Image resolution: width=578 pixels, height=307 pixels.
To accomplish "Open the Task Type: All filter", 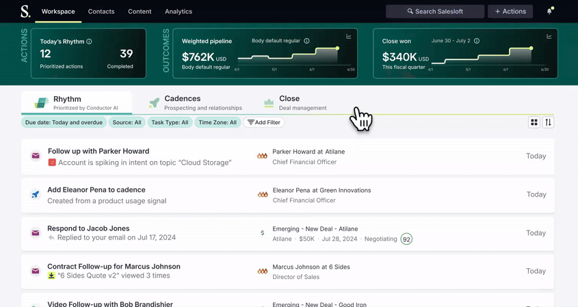I will click(x=170, y=122).
